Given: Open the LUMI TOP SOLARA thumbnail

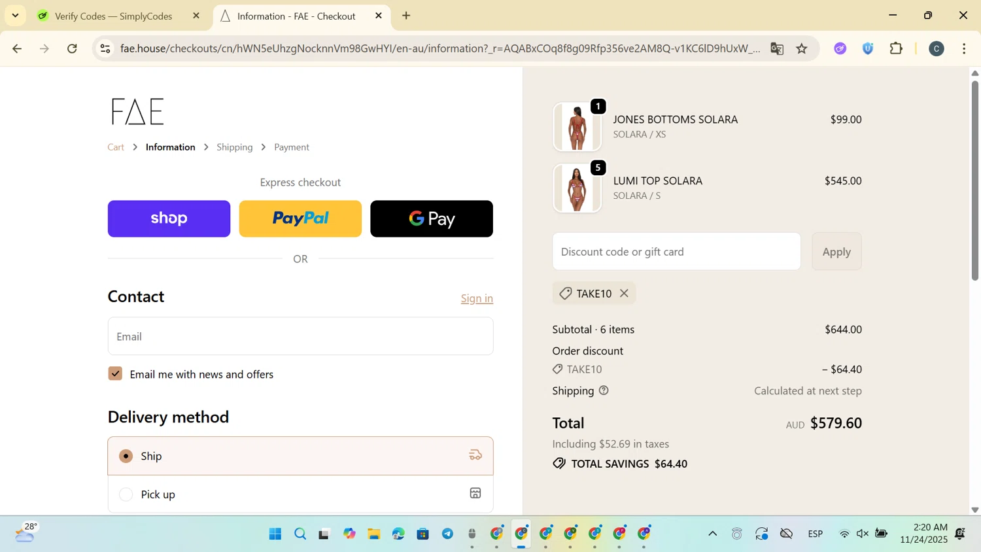Looking at the screenshot, I should pos(577,188).
